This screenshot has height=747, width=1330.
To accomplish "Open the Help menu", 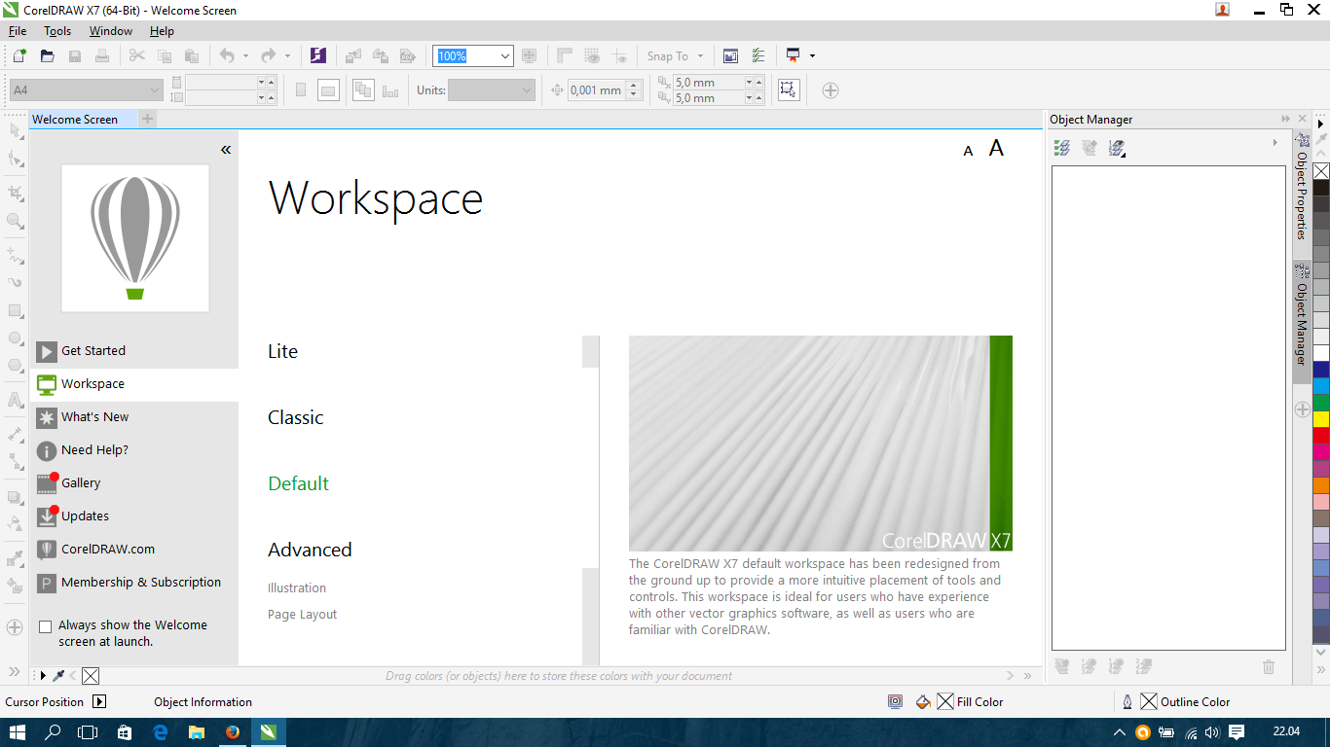I will (x=162, y=31).
